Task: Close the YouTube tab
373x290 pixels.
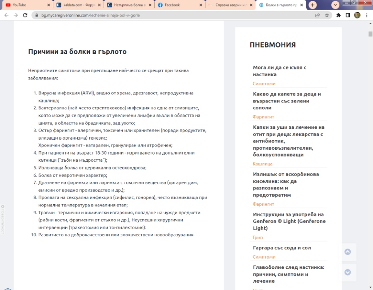Action: [x=49, y=5]
